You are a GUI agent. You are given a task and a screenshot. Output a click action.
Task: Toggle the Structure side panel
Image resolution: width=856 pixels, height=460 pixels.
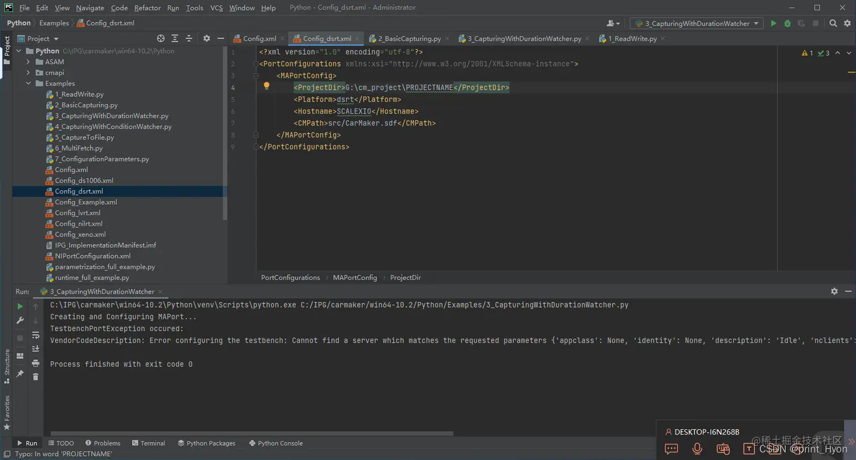pos(7,365)
